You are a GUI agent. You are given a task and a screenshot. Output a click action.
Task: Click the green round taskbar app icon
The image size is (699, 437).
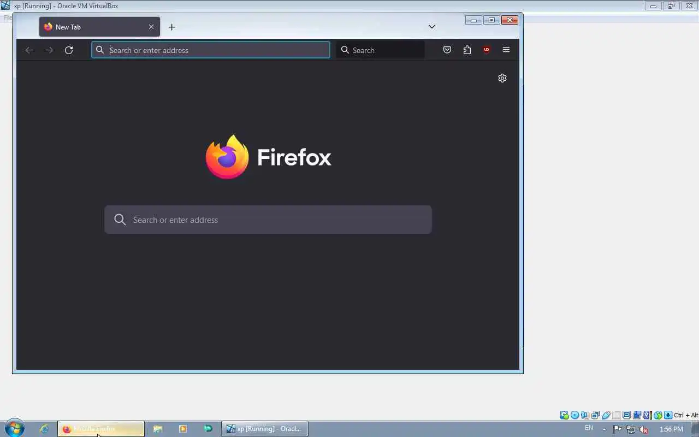[x=208, y=429]
